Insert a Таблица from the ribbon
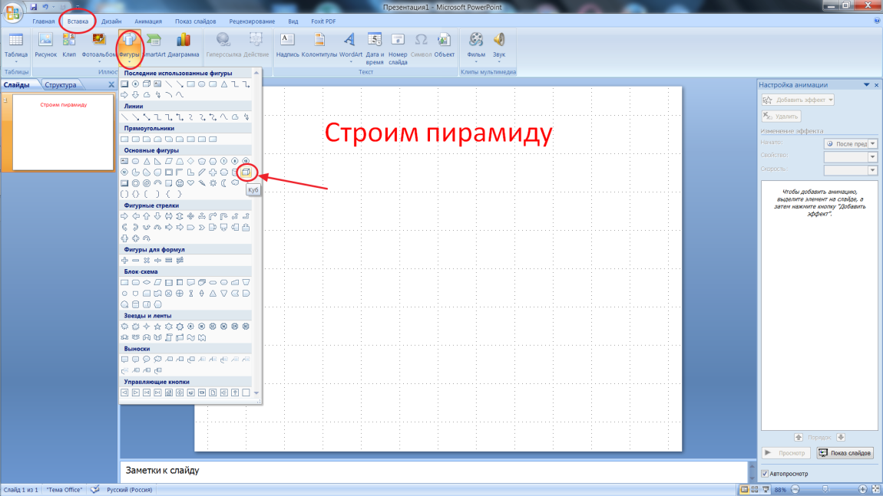Screen dimensions: 883x496 click(16, 48)
